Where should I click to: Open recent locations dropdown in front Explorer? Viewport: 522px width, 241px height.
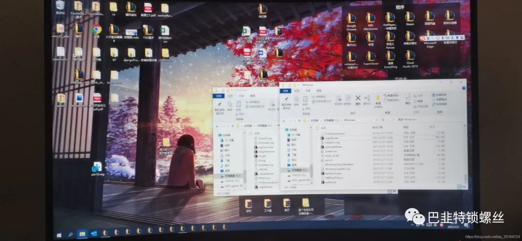296,120
